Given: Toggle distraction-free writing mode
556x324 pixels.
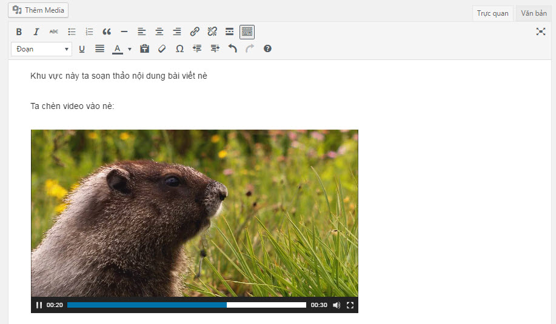Looking at the screenshot, I should [541, 32].
